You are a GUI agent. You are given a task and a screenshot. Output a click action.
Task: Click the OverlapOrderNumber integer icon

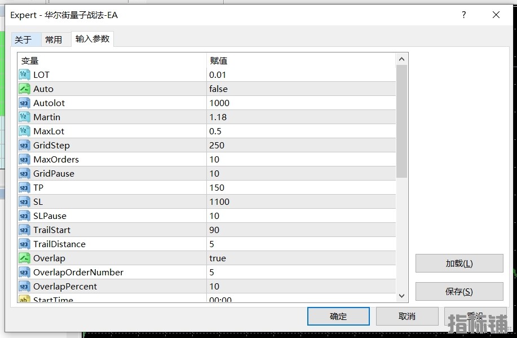[24, 273]
